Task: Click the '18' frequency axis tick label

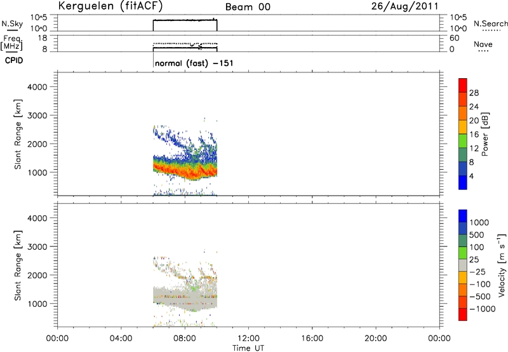Action: 43,38
